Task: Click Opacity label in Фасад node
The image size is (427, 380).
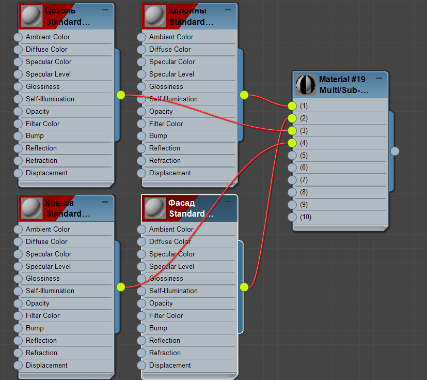Action: click(x=161, y=303)
